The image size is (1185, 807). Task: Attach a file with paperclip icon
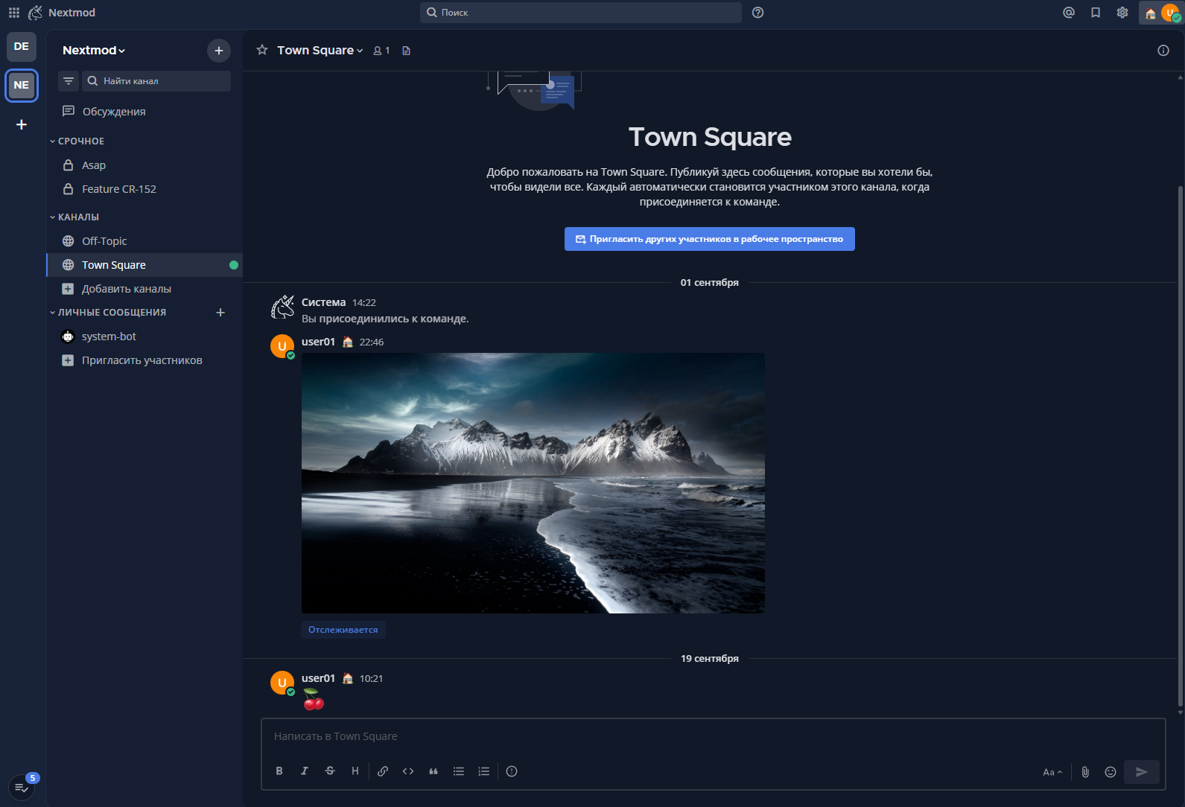coord(1085,772)
